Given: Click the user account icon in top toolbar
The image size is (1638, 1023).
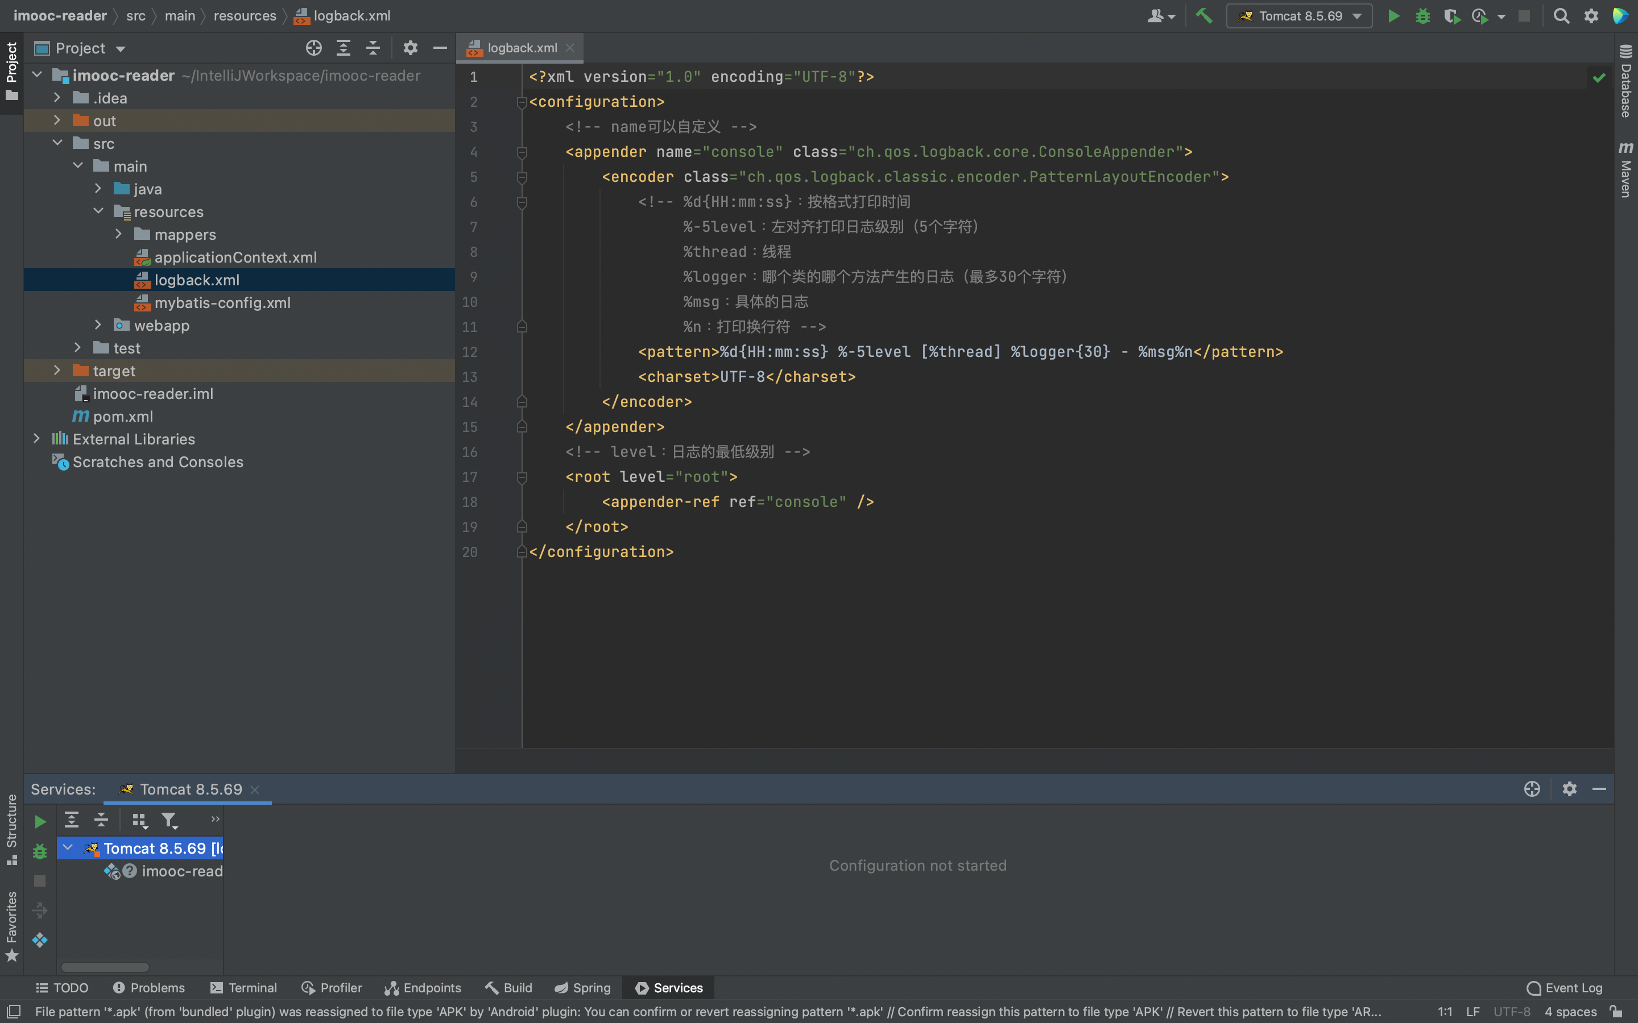Looking at the screenshot, I should coord(1161,15).
